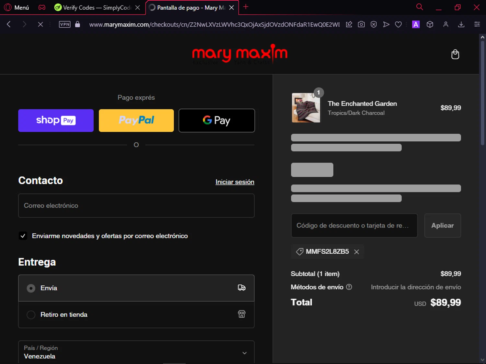The image size is (486, 364).
Task: Close the Verify Codes tab
Action: click(138, 7)
